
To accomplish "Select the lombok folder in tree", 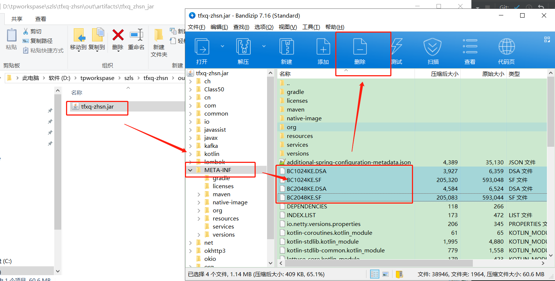I will coord(215,162).
